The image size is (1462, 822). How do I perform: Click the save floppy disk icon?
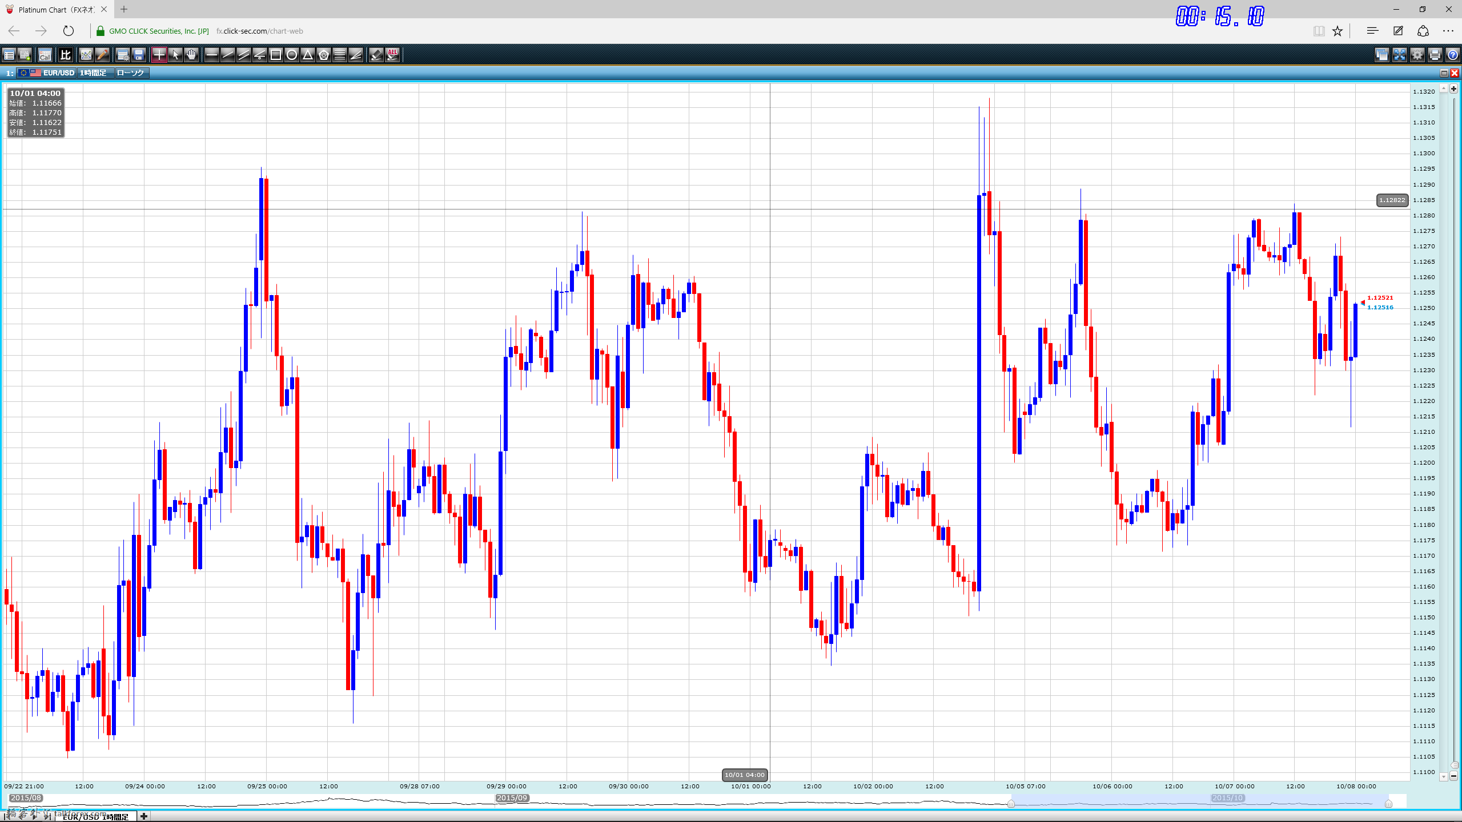(x=139, y=55)
